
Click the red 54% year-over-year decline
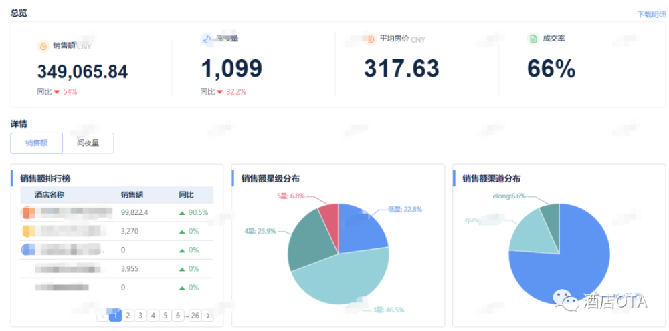point(70,91)
